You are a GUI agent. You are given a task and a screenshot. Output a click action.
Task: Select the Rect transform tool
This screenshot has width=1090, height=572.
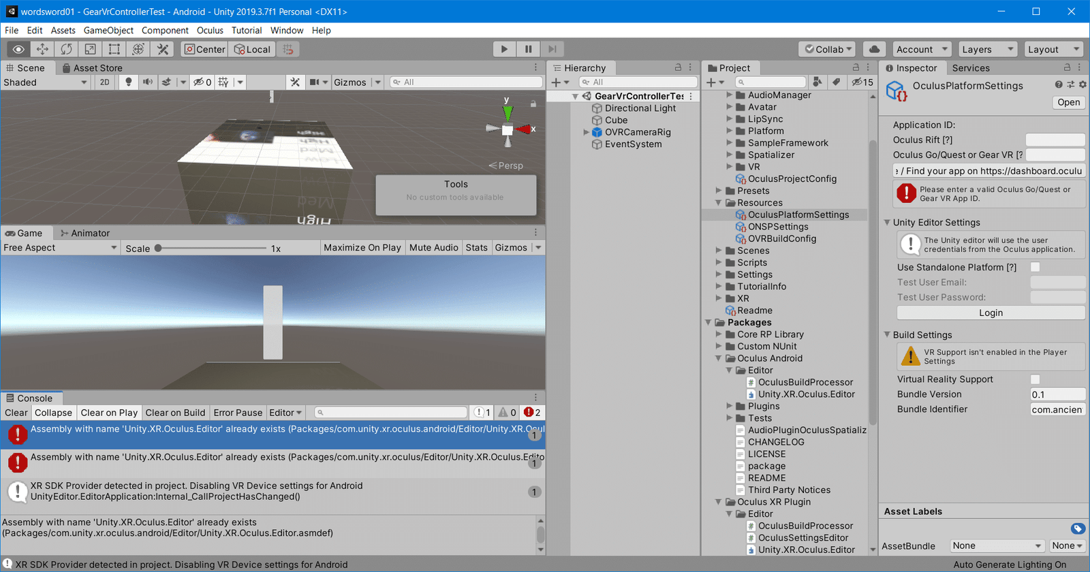point(114,49)
